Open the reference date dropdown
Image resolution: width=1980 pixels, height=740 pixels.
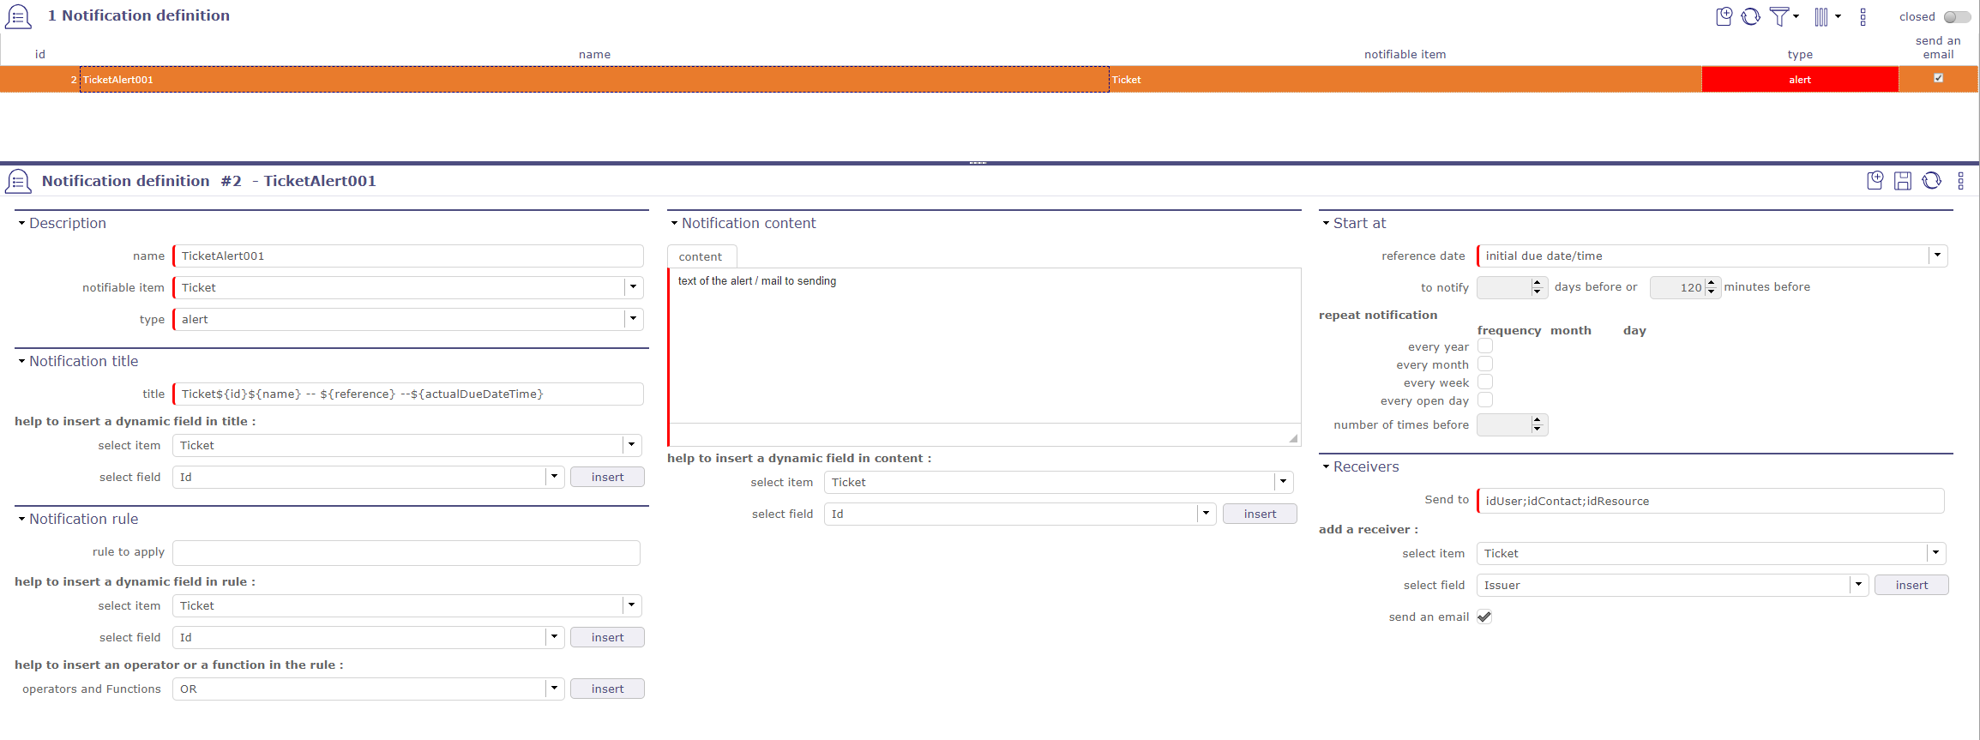(1937, 256)
